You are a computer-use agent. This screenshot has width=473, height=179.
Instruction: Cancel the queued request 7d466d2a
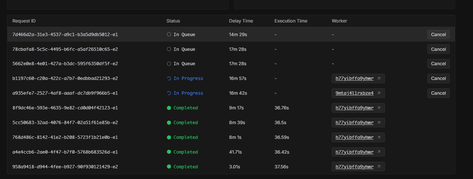(438, 34)
